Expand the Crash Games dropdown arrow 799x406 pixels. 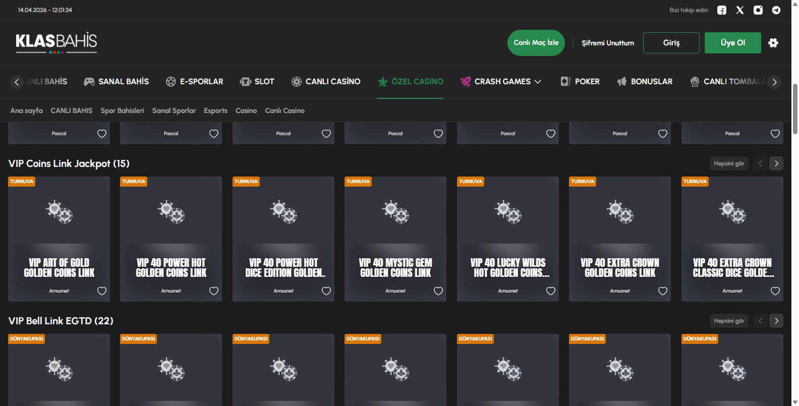coord(538,82)
